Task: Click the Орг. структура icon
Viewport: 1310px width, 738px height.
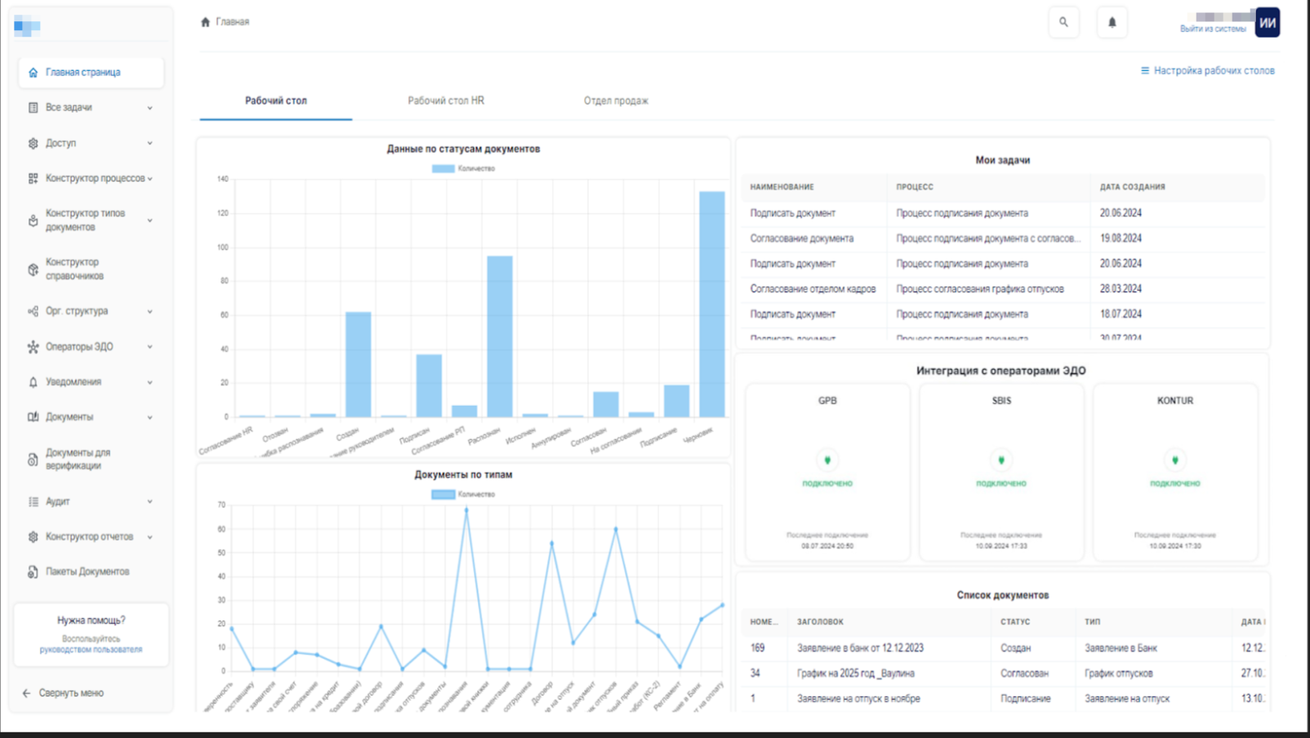Action: (x=33, y=311)
